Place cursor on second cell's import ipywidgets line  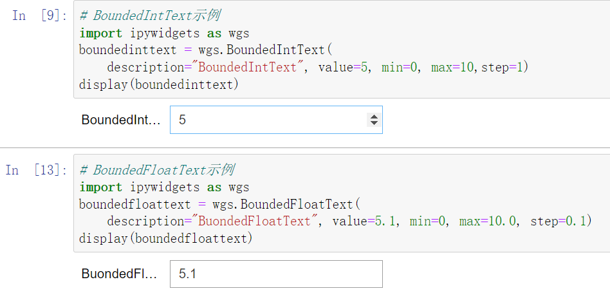click(163, 187)
